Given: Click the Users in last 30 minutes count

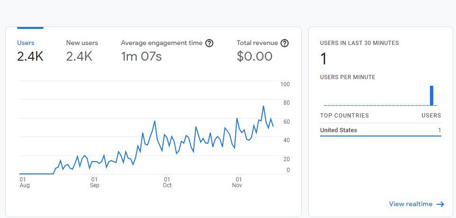Looking at the screenshot, I should (324, 59).
